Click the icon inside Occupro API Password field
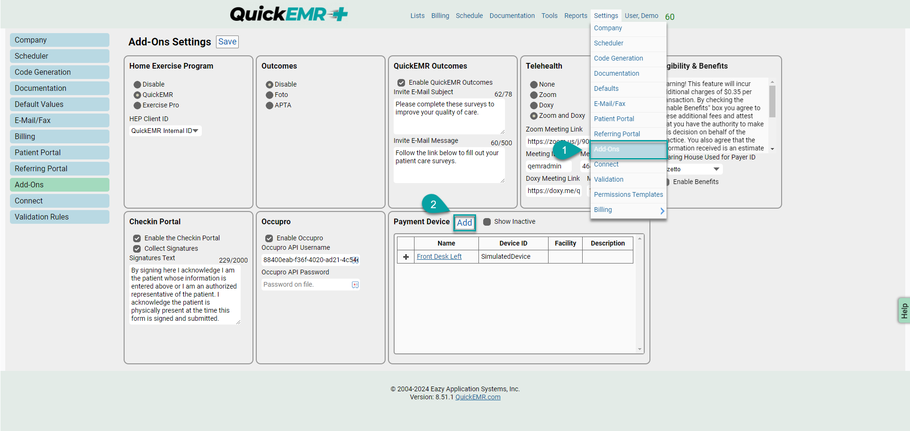This screenshot has width=910, height=431. point(355,284)
